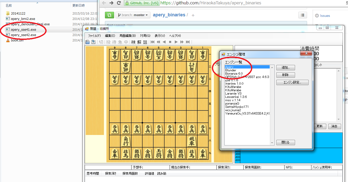This screenshot has width=348, height=182.
Task: Click the stop playback square icon
Action: point(170,42)
